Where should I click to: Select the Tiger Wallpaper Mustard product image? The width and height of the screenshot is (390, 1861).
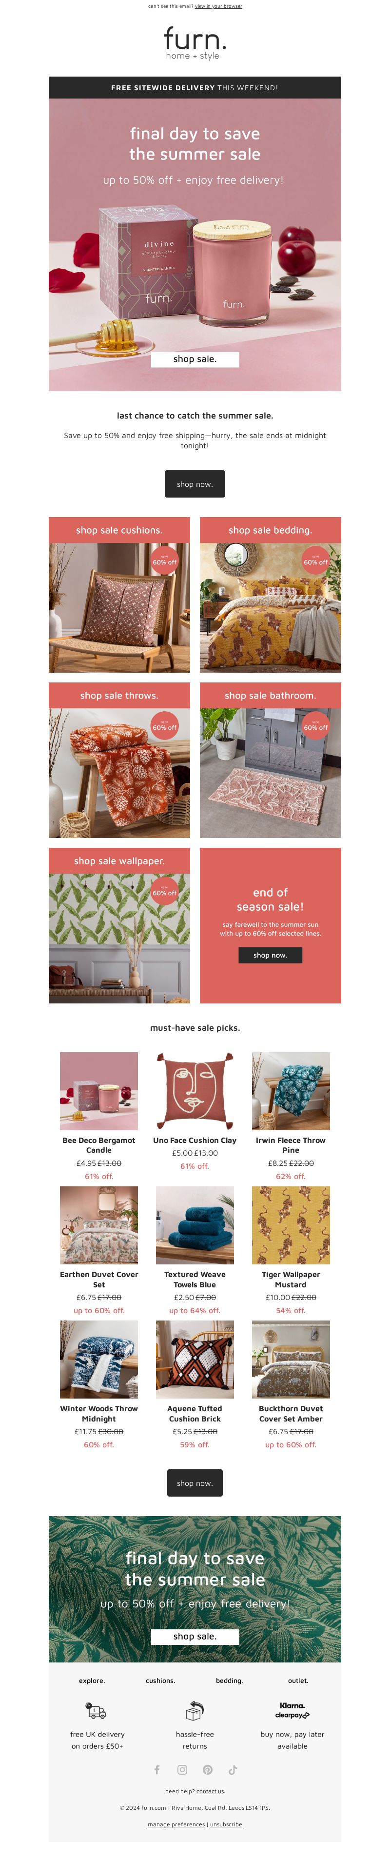291,1224
